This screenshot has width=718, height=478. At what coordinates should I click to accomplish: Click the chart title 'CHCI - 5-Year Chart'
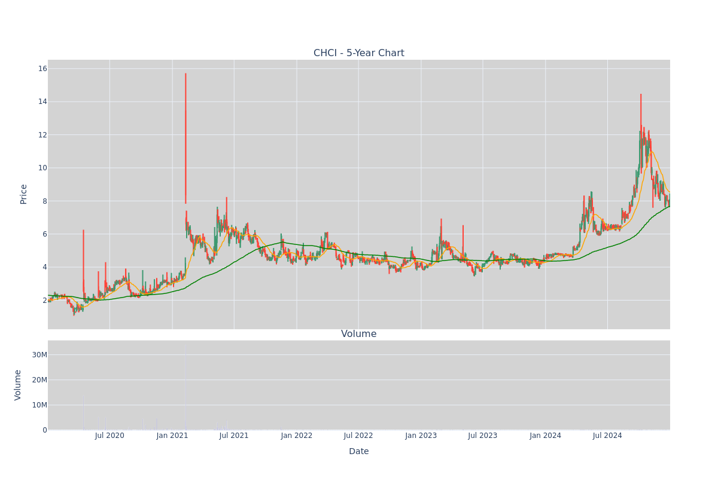[x=359, y=53]
